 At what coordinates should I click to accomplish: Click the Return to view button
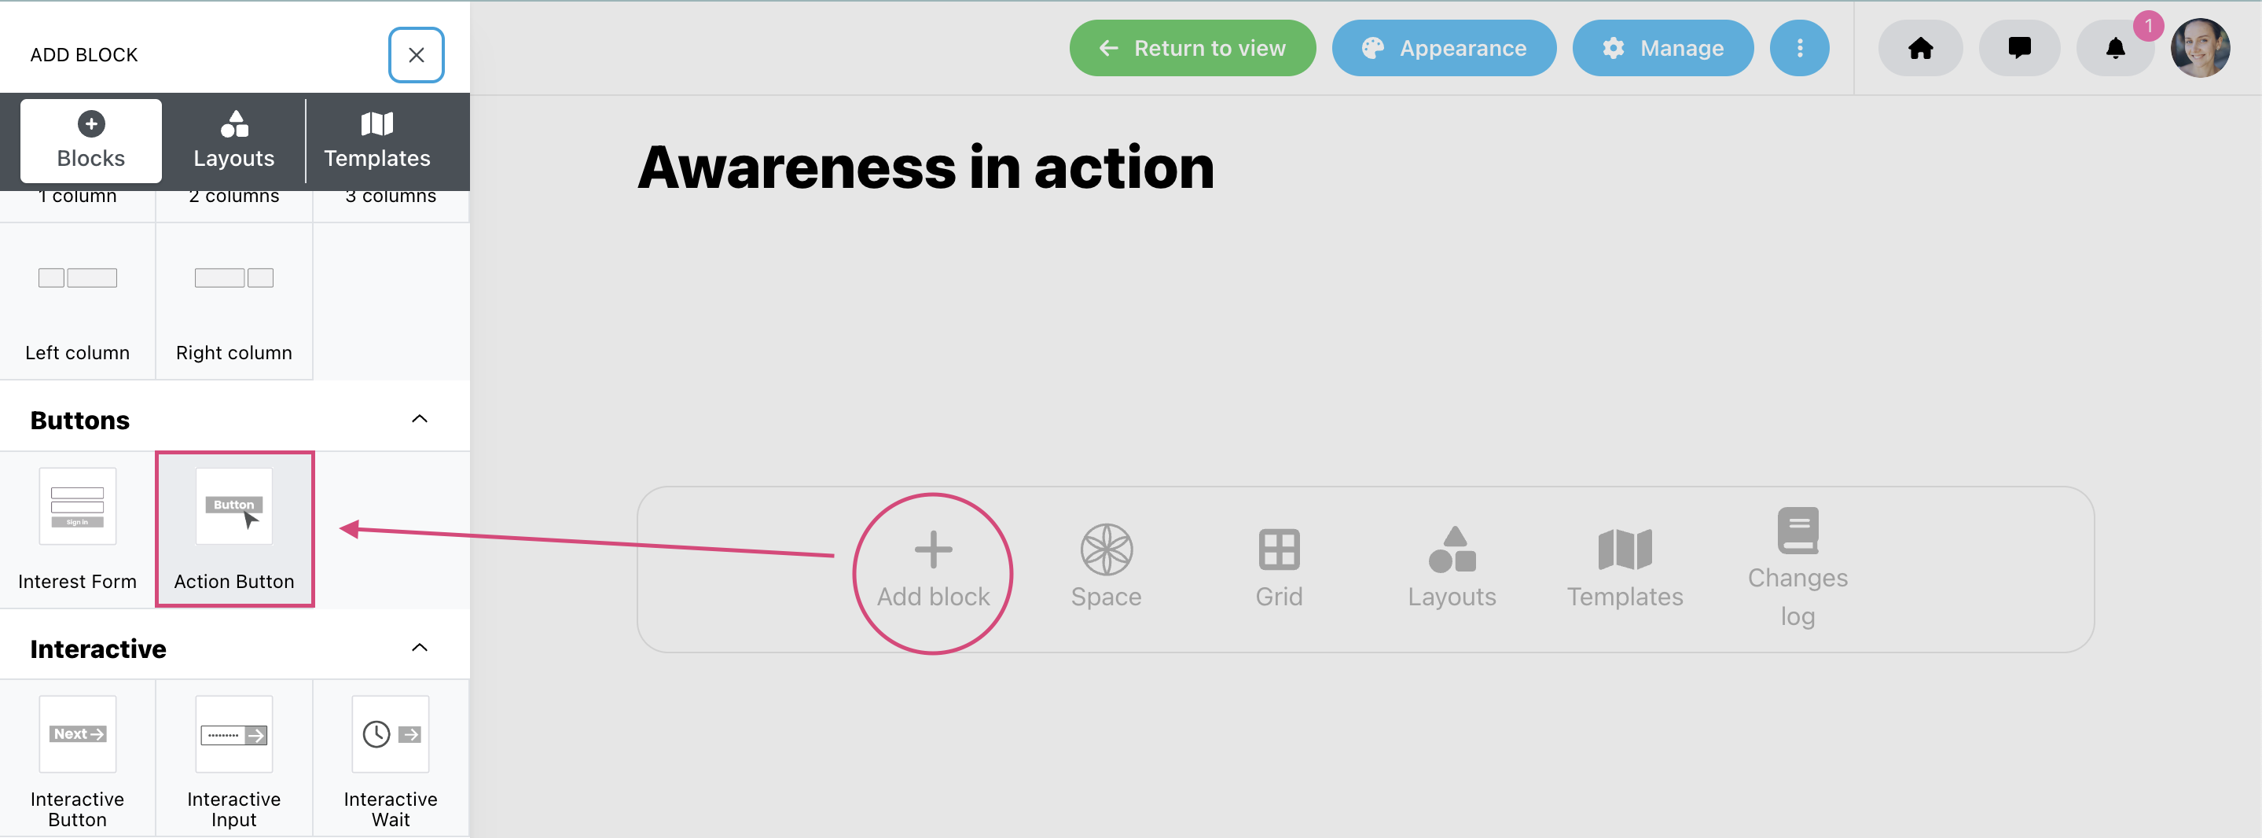click(1192, 48)
